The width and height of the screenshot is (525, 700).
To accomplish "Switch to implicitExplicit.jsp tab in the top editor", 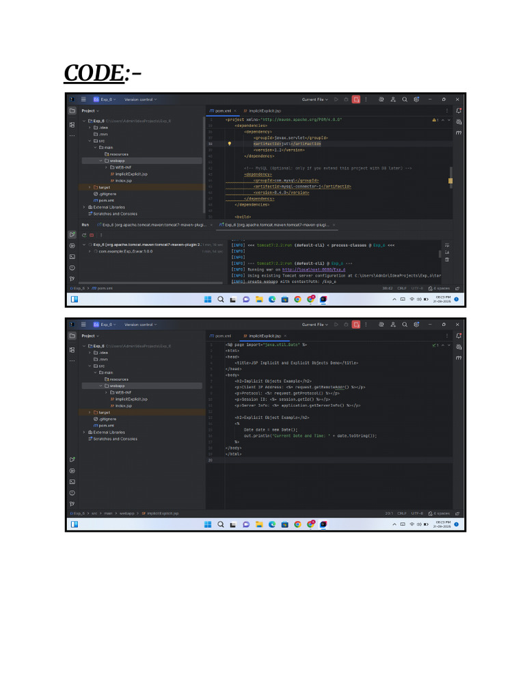I will (262, 111).
